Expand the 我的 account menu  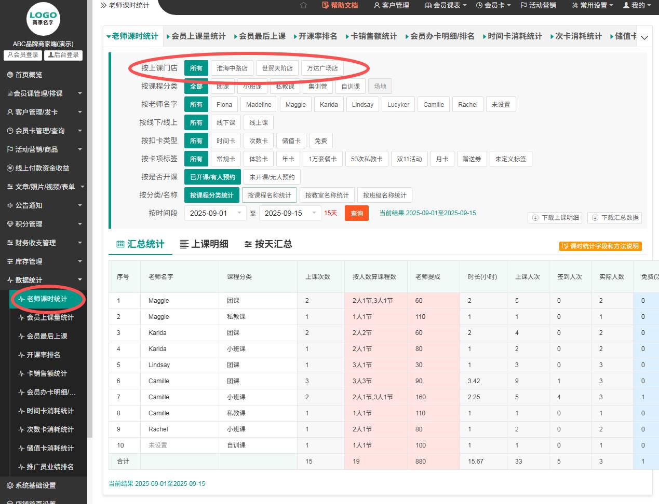click(637, 5)
